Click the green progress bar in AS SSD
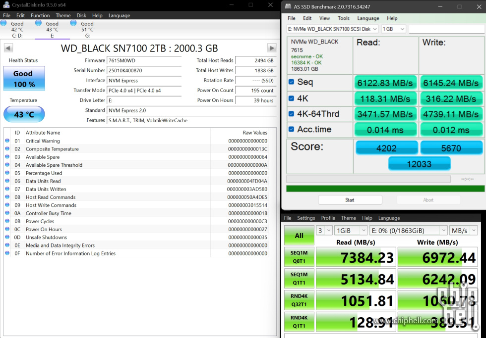The height and width of the screenshot is (338, 486). (385, 189)
